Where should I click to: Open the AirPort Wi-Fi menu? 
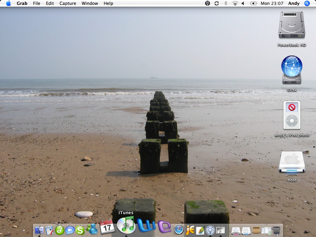(235, 3)
